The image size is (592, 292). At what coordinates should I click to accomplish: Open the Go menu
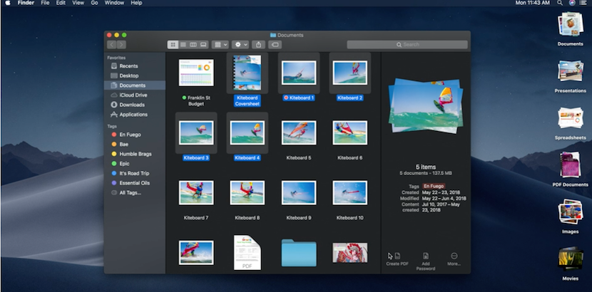click(x=94, y=4)
